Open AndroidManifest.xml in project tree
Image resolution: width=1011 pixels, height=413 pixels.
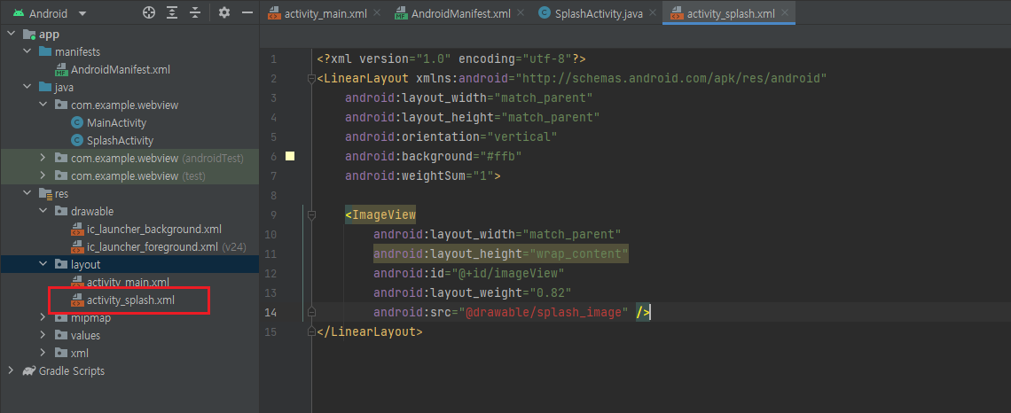click(121, 70)
